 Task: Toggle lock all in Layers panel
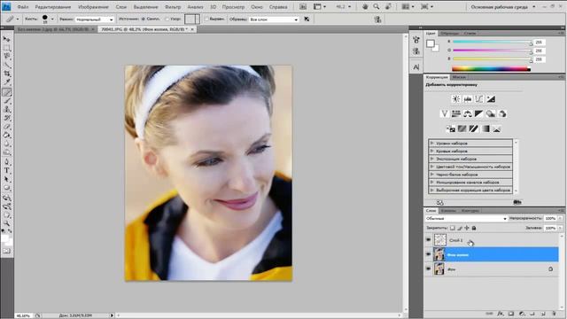[x=474, y=228]
